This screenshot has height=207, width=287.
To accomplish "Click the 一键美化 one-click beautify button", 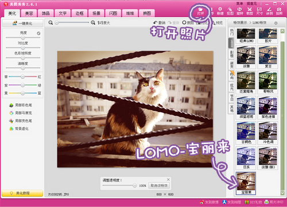I will [22, 24].
